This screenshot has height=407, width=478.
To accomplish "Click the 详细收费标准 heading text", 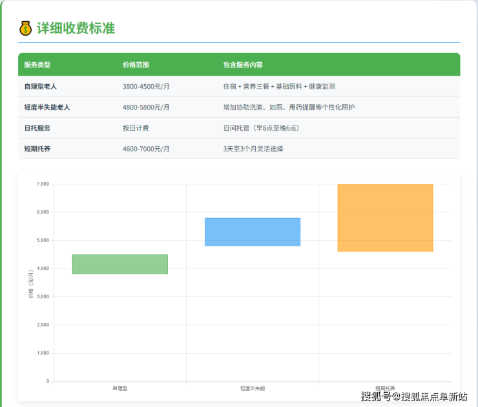I will point(76,28).
